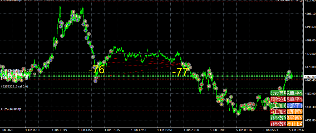This screenshot has width=316, height=133.
Task: Click the '4 Jun 23:00' time label
Action: [191, 130]
